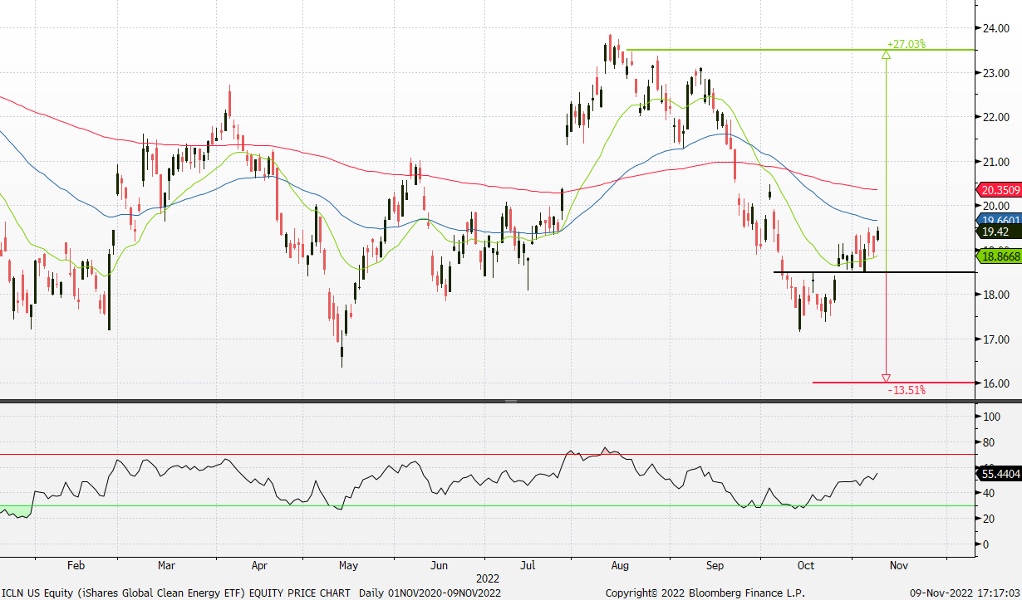Click the 09-Nov-2022 17:17:03 timestamp
This screenshot has width=1022, height=600.
pyautogui.click(x=963, y=593)
